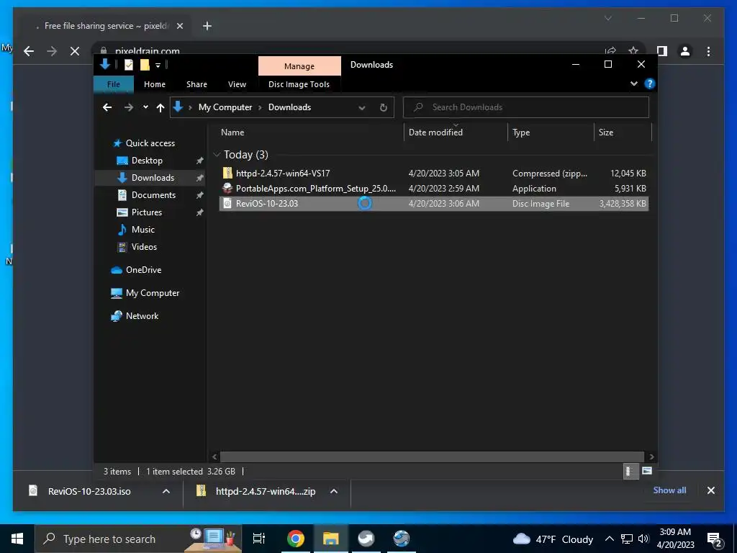Click Task View on the taskbar
The image size is (737, 553).
(x=259, y=539)
